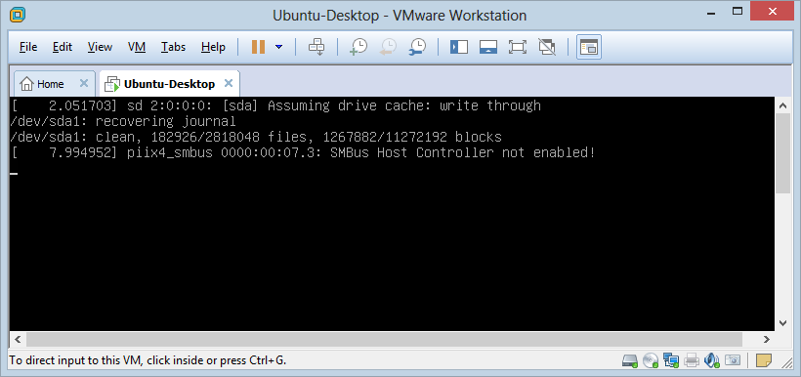Click the VMware Workstation title bar icon
This screenshot has width=801, height=377.
18,15
